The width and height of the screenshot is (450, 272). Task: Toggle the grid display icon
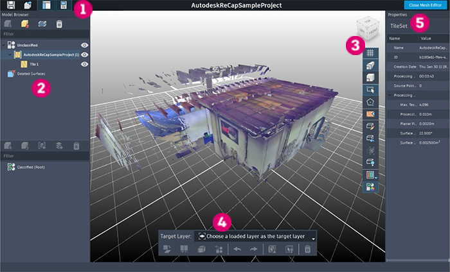tap(370, 53)
